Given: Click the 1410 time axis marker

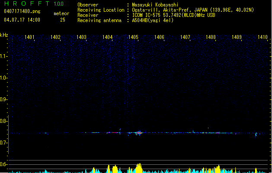Looking at the screenshot, I should (262, 37).
